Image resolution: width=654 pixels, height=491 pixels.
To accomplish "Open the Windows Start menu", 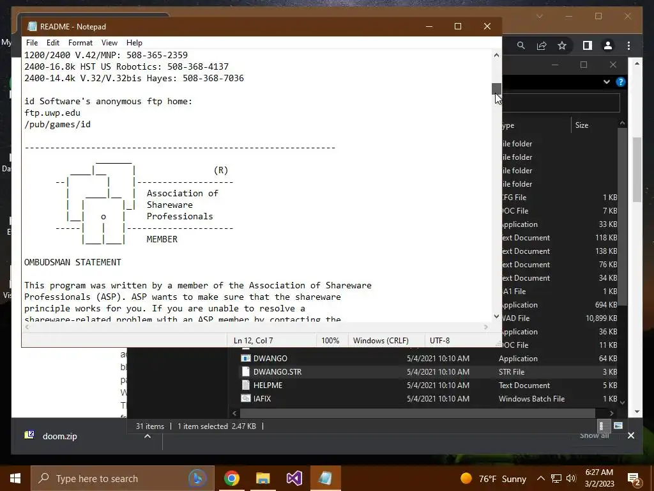I will pyautogui.click(x=15, y=478).
